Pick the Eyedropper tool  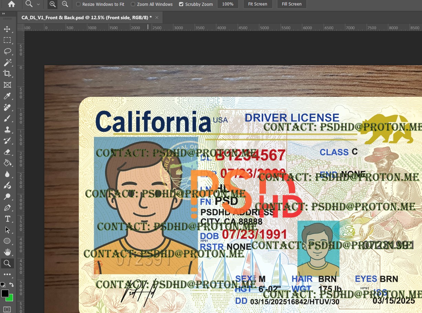coord(8,96)
